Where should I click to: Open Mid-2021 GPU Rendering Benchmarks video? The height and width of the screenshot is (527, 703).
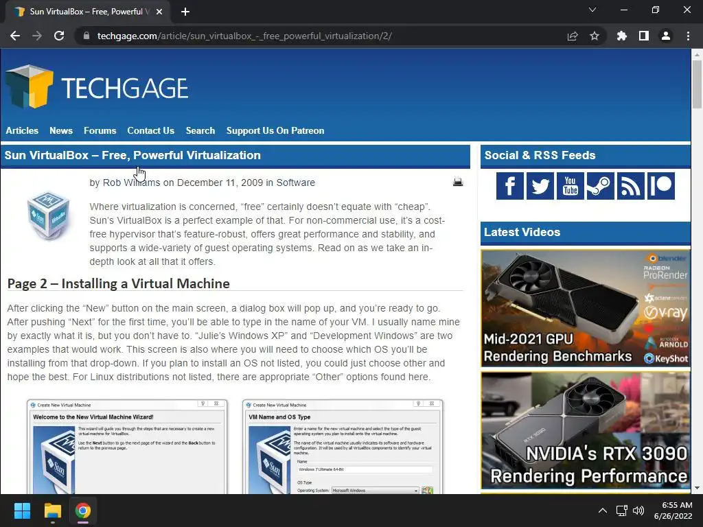(x=586, y=308)
